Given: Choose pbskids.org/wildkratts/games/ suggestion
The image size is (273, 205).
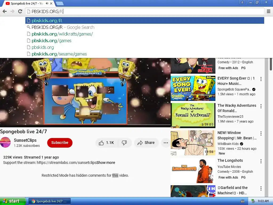Looking at the screenshot, I should coord(145,34).
